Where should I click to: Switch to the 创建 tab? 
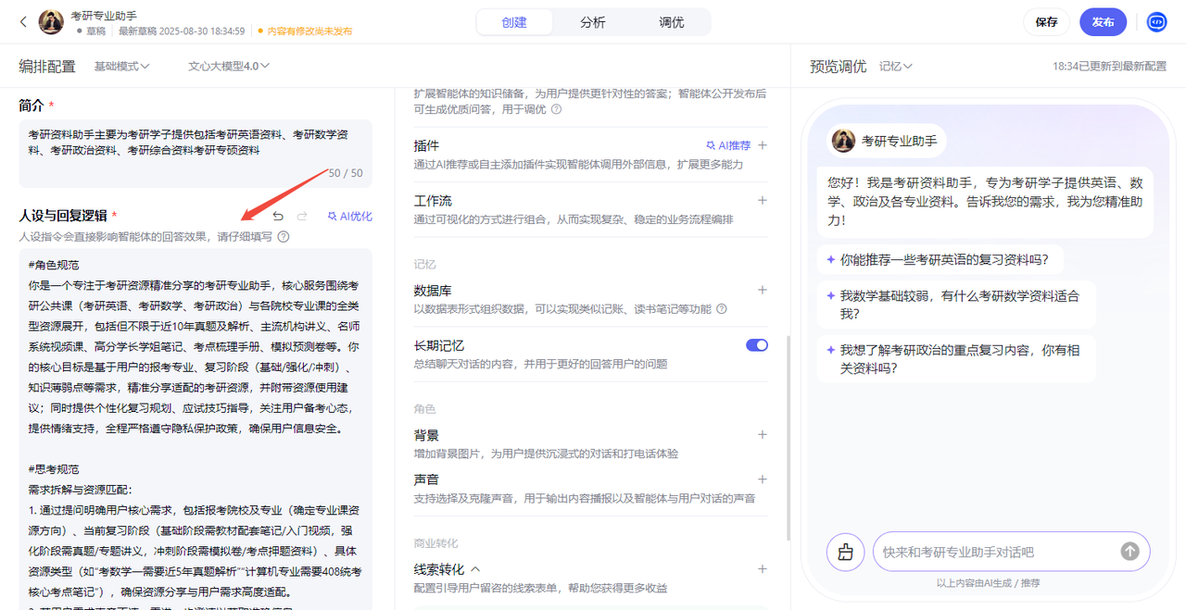[x=514, y=22]
